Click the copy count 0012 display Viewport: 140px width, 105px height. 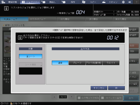(113, 38)
